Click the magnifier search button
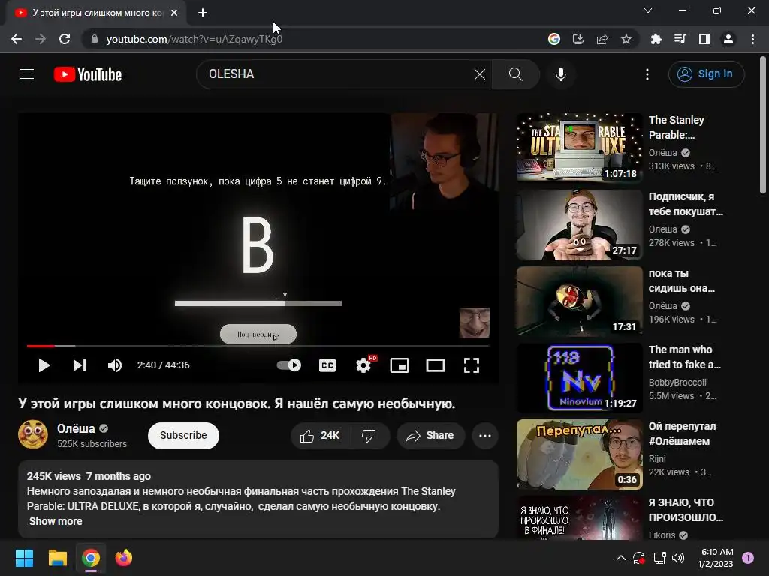 click(515, 74)
